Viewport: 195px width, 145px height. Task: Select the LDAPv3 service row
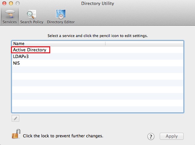pos(97,56)
